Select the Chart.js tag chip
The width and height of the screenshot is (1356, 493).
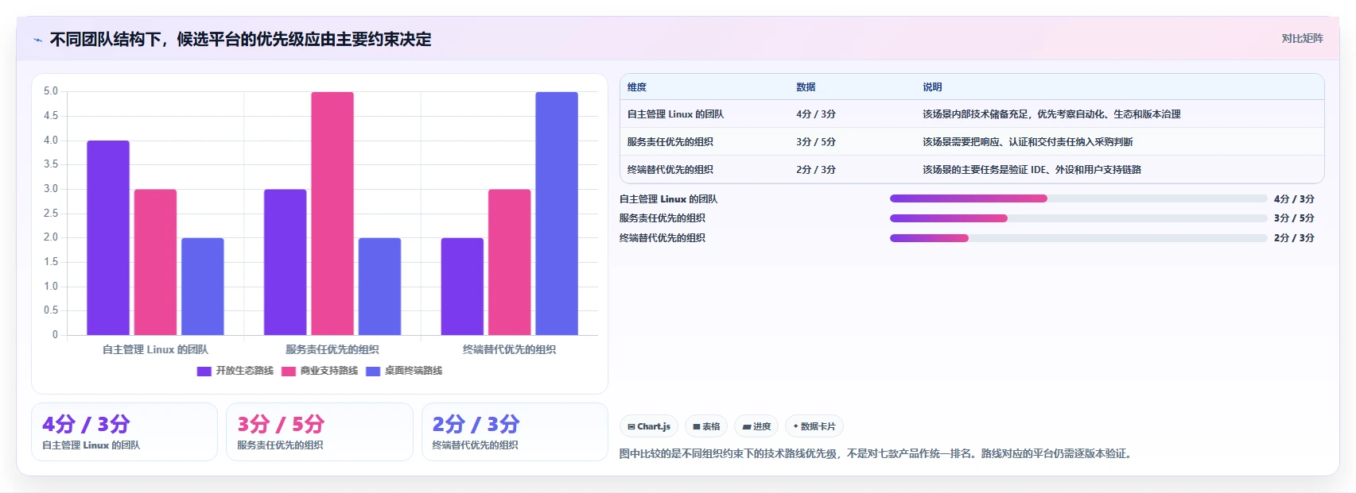tap(649, 426)
